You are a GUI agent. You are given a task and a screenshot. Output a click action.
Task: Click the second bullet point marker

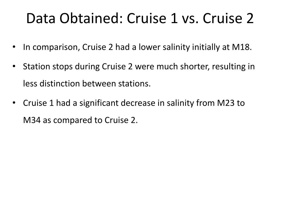point(14,66)
